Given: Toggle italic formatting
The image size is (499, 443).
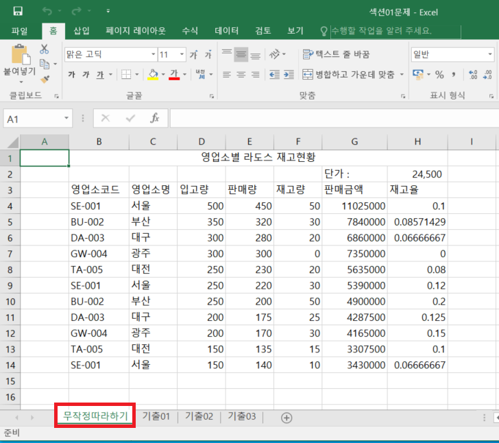Looking at the screenshot, I should [x=85, y=74].
